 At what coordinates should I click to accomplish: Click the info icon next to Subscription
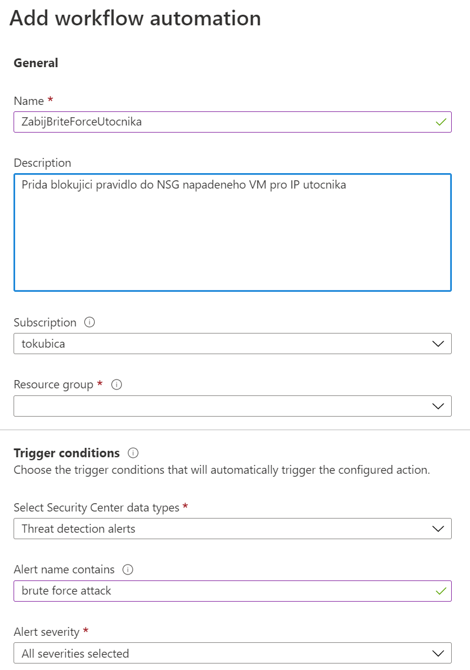click(x=90, y=322)
